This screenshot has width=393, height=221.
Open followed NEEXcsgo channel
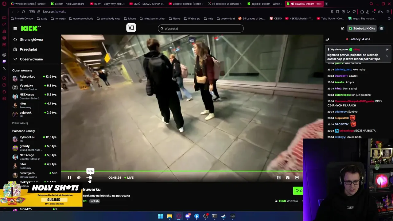pyautogui.click(x=35, y=96)
